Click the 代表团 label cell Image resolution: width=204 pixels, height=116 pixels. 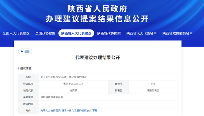(119, 91)
